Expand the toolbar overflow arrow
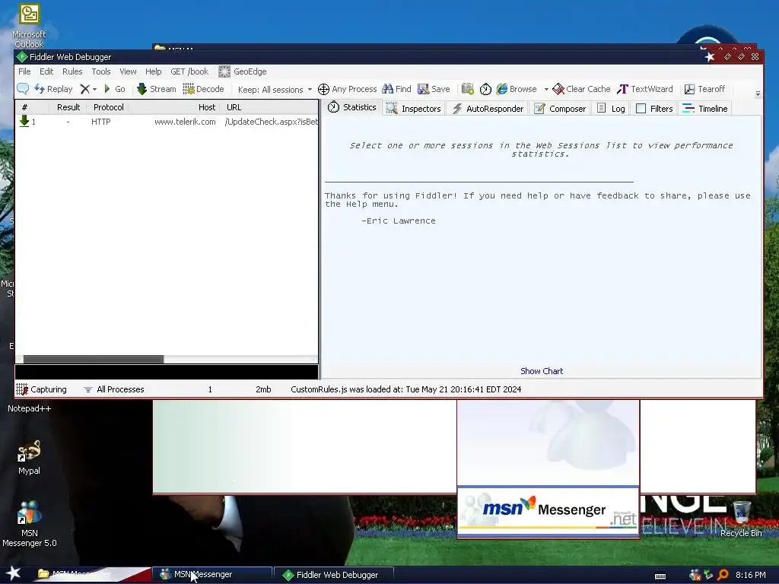Image resolution: width=779 pixels, height=584 pixels. pyautogui.click(x=758, y=94)
